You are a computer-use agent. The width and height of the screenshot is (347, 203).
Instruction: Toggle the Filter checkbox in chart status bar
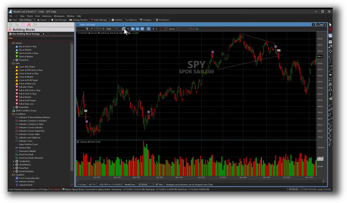click(x=157, y=185)
